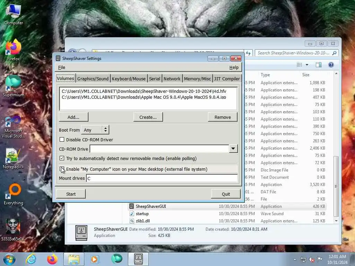Viewport: 355px width, 266px height.
Task: Click the Explorer scrollbar down arrow
Action: click(336, 221)
